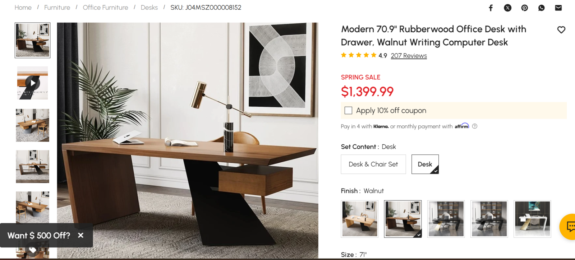Share product by email icon

[x=558, y=8]
